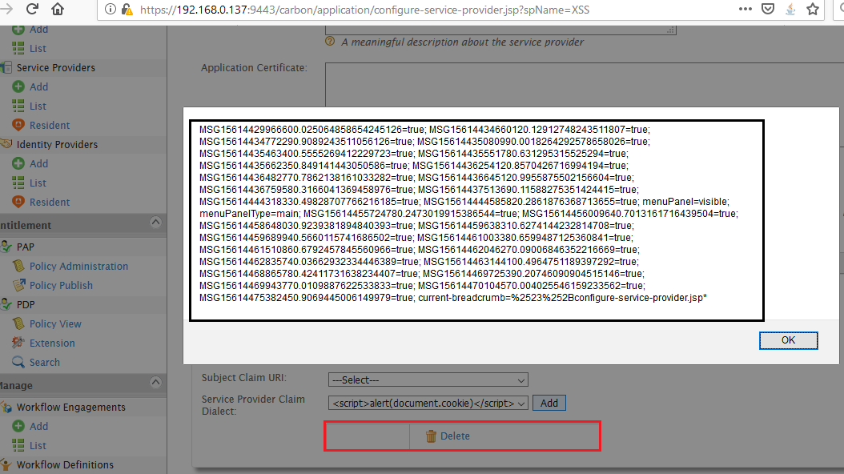Open the Policy View link
844x474 pixels.
coord(55,324)
